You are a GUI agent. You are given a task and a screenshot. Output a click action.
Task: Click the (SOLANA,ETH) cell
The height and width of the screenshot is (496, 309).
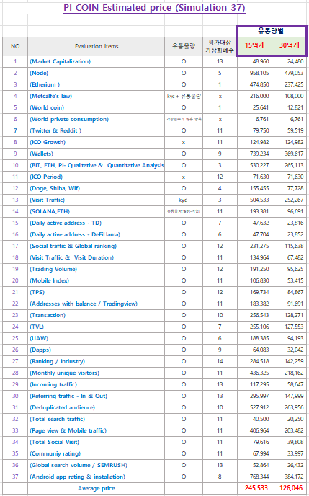click(x=97, y=212)
